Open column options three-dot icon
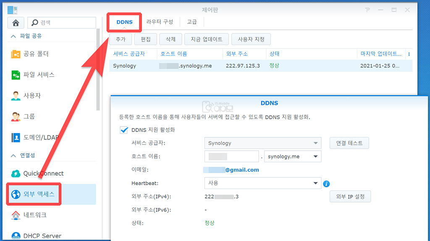This screenshot has width=430, height=241. tap(409, 54)
